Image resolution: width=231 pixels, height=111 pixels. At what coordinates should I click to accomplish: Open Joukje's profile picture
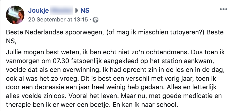[x=15, y=15]
